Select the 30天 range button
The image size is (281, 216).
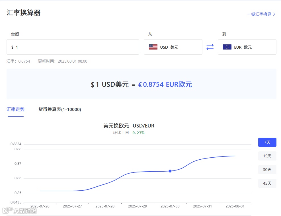267,170
